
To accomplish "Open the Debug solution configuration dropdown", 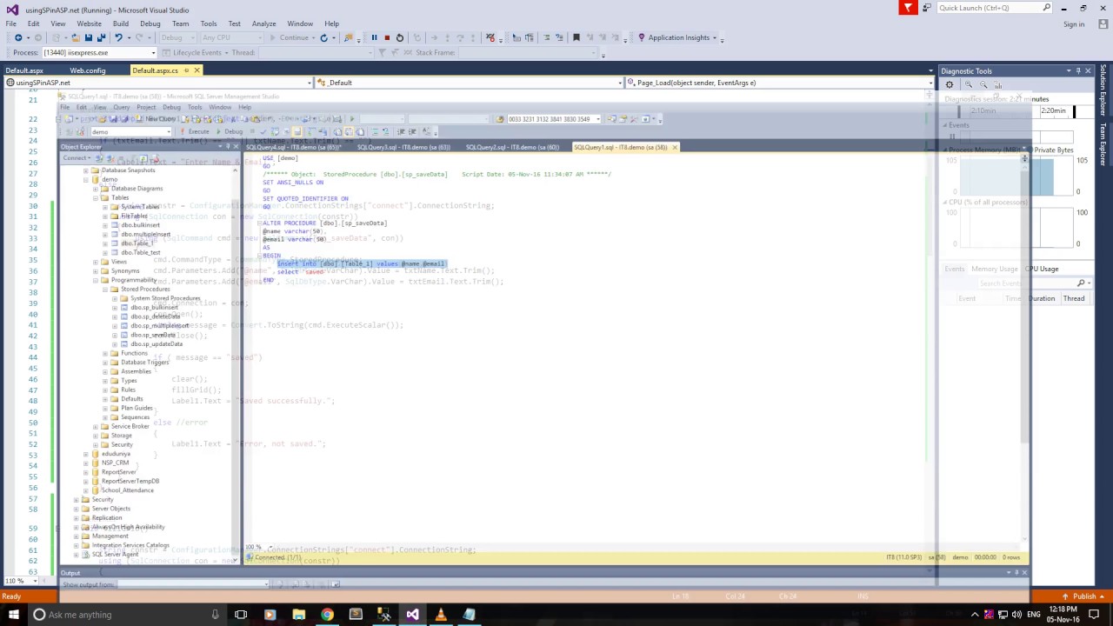I will (177, 37).
